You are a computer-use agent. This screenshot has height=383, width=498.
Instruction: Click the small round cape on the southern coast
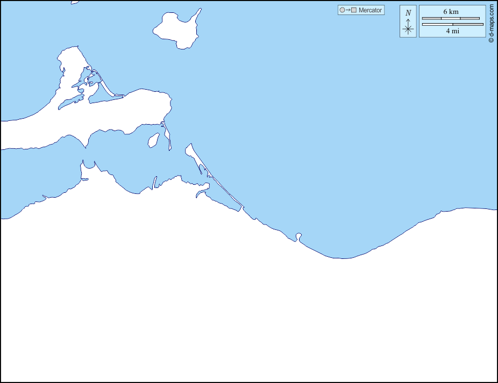299,236
